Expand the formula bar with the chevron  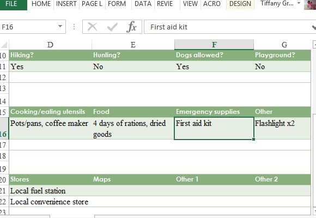tap(314, 27)
